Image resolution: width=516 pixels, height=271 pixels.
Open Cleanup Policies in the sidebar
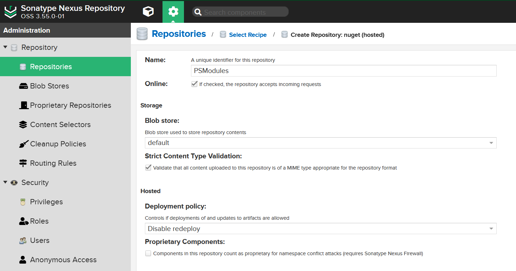pyautogui.click(x=65, y=144)
